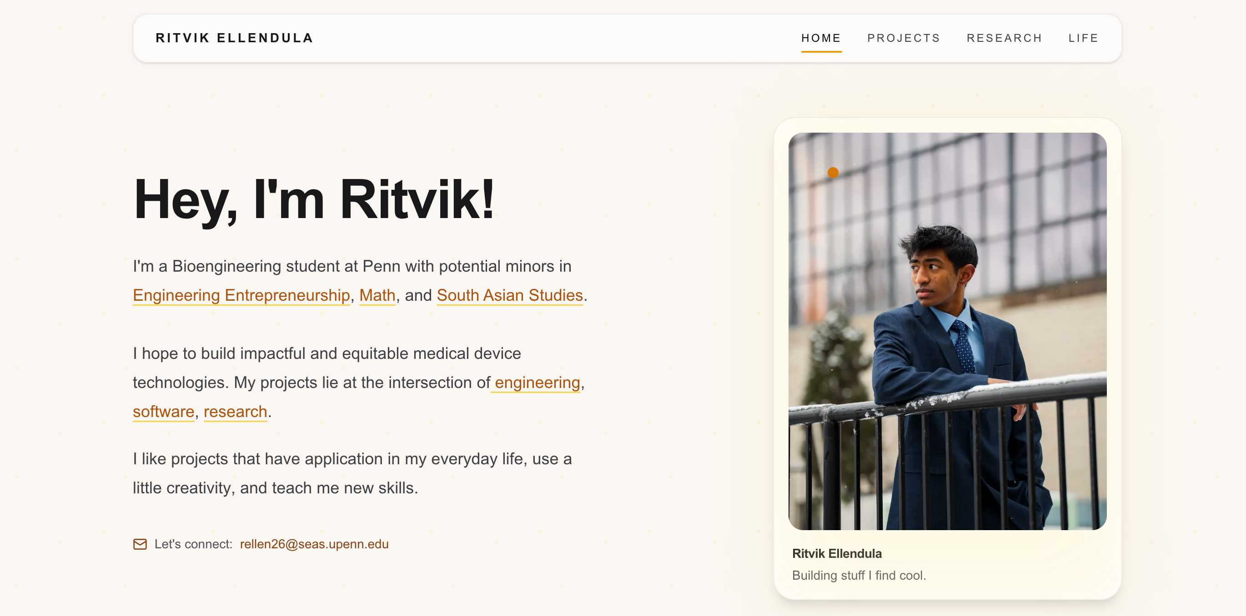The width and height of the screenshot is (1246, 616).
Task: Follow the Engineering Entrepreneurship link
Action: [241, 295]
